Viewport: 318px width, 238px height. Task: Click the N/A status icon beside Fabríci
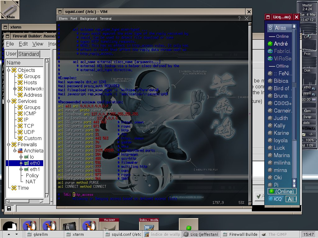pyautogui.click(x=270, y=51)
